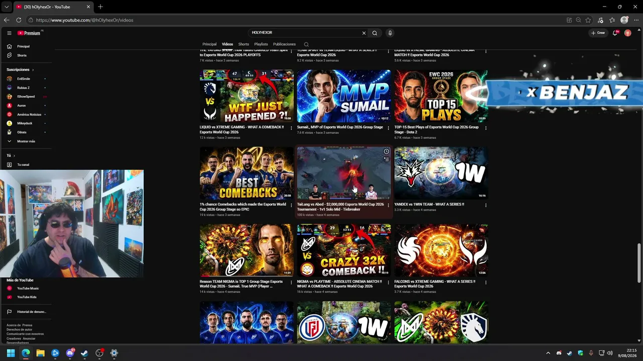The image size is (643, 361).
Task: Open the Publicaciones channel tab
Action: (284, 44)
